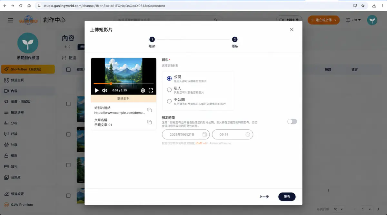The height and width of the screenshot is (215, 387).
Task: Click 更換影片 to replace video
Action: point(124,98)
